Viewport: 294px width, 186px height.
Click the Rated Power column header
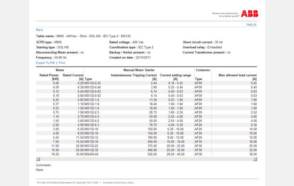coord(49,77)
